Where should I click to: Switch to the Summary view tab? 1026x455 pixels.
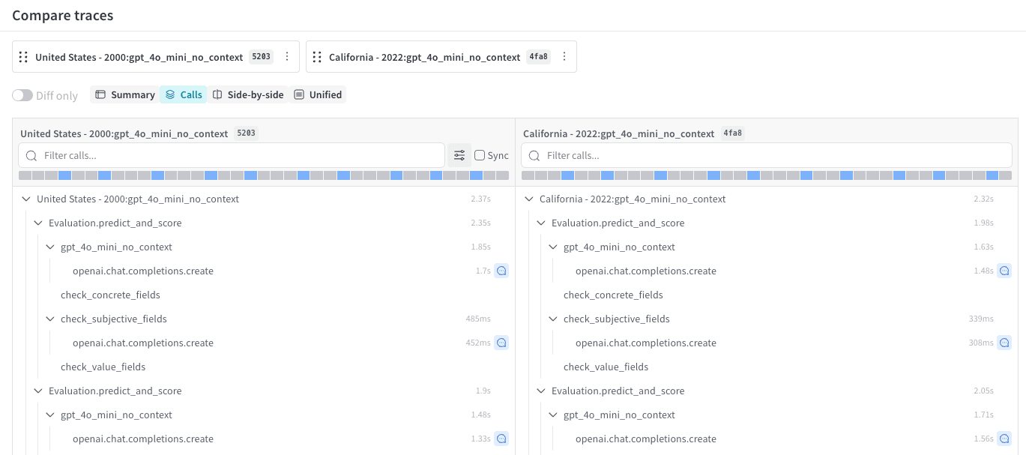coord(124,94)
